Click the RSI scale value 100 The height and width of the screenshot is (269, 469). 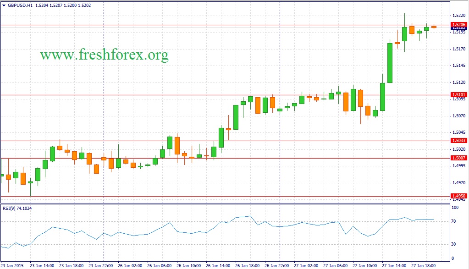point(455,208)
